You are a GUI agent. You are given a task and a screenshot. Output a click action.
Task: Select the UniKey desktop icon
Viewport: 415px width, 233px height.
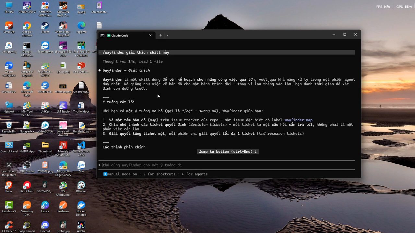(x=45, y=107)
